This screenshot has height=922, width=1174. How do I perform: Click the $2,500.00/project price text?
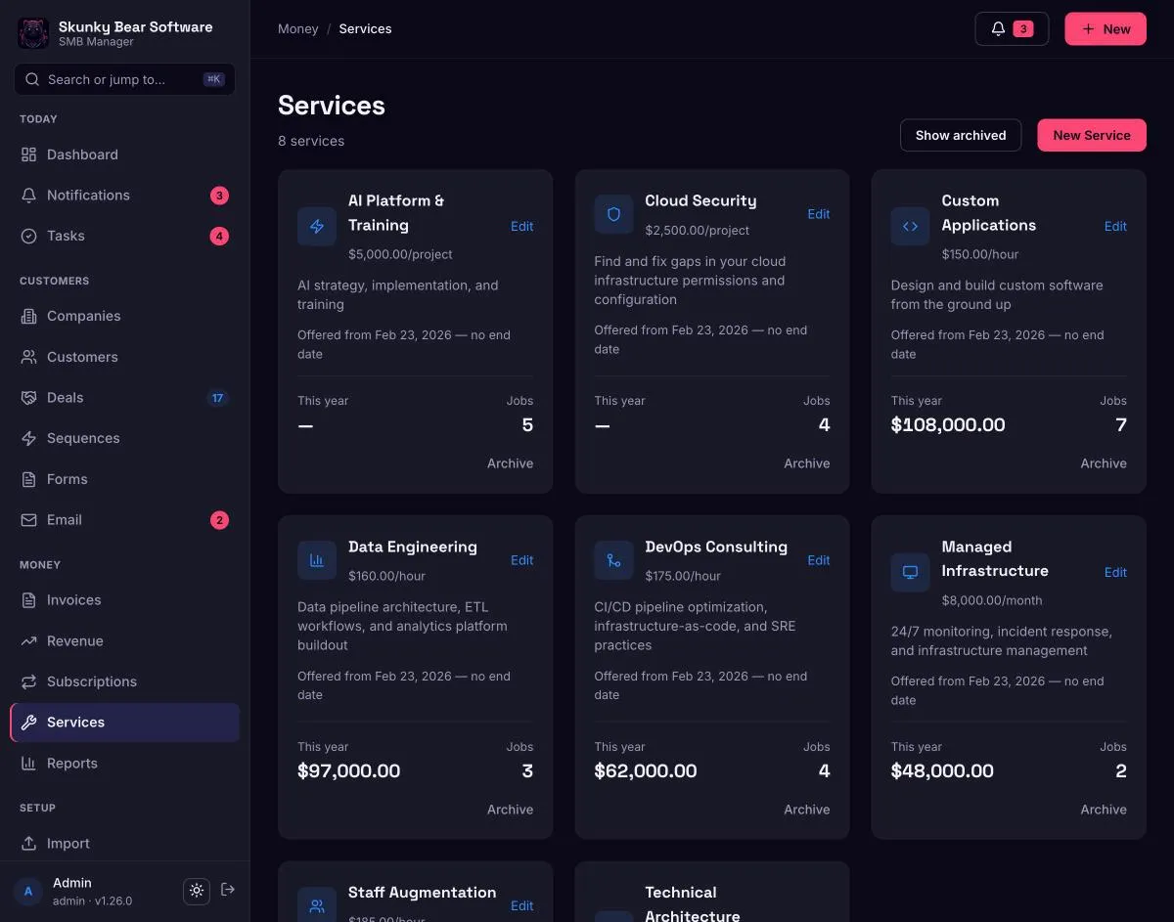click(x=698, y=231)
